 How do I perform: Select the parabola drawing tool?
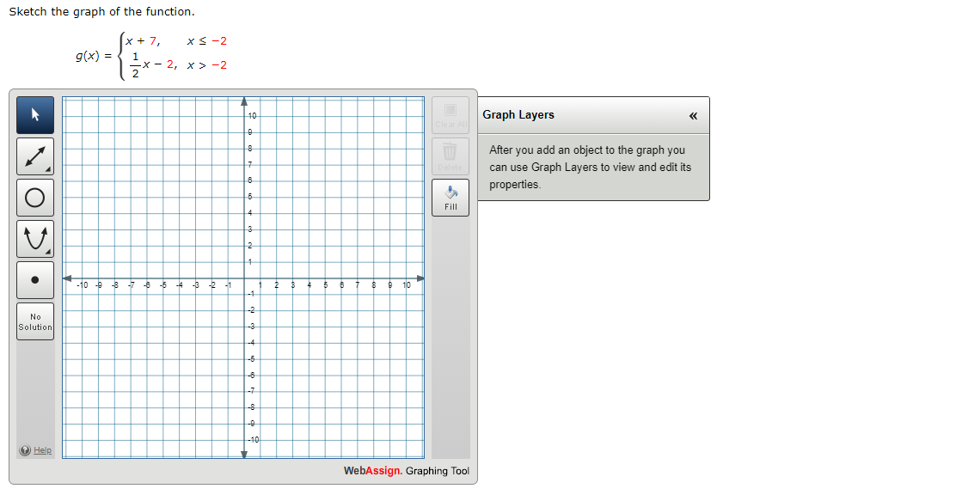34,238
